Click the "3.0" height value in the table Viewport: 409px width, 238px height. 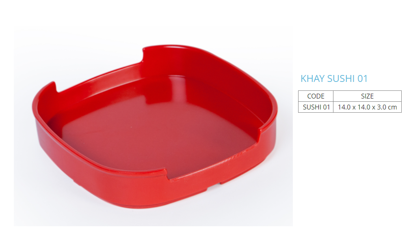[381, 107]
